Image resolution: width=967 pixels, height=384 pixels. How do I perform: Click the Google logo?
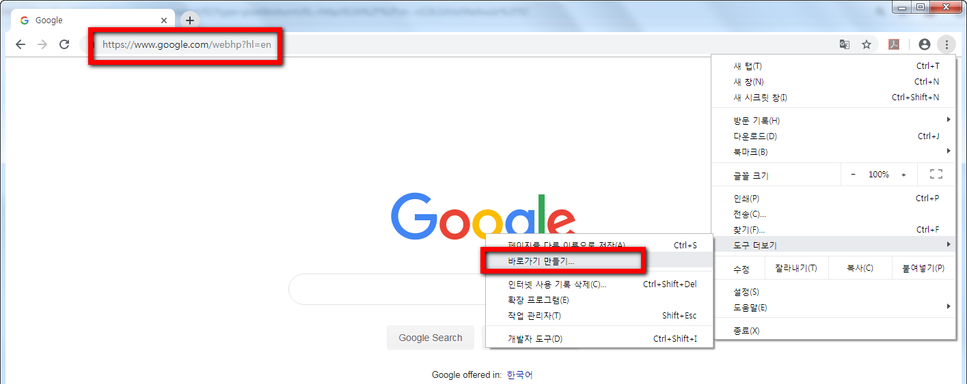(x=482, y=216)
